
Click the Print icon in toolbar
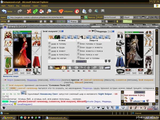coord(85,11)
